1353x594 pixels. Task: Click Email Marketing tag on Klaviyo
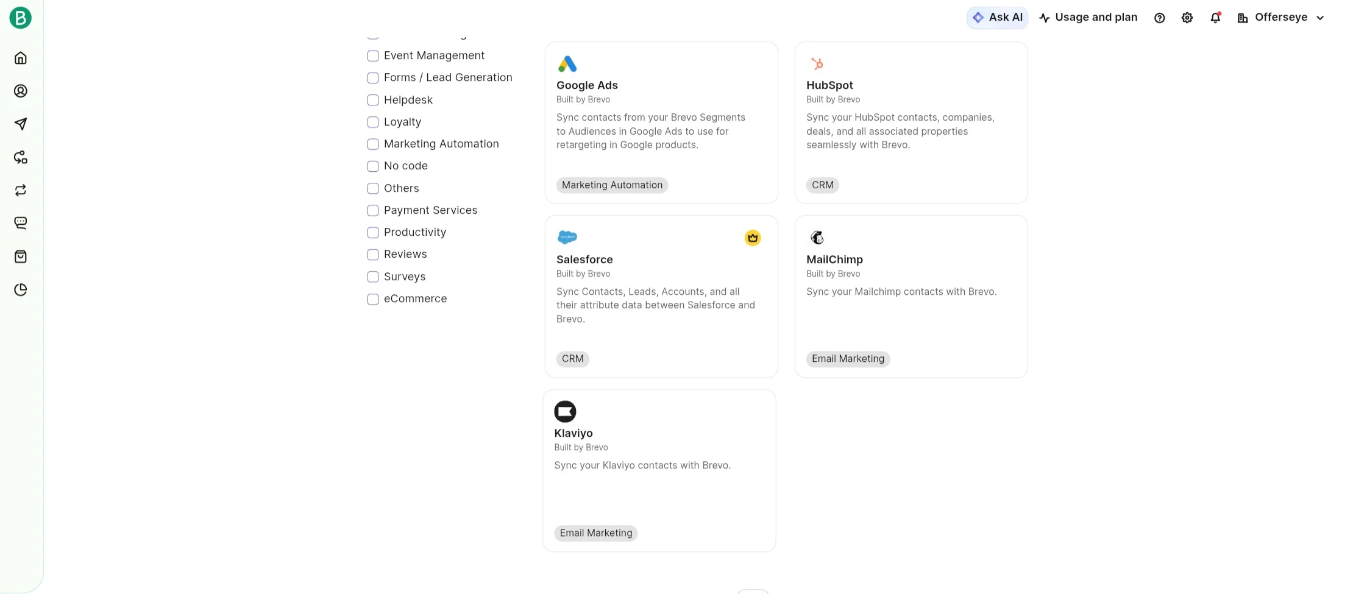(x=596, y=533)
